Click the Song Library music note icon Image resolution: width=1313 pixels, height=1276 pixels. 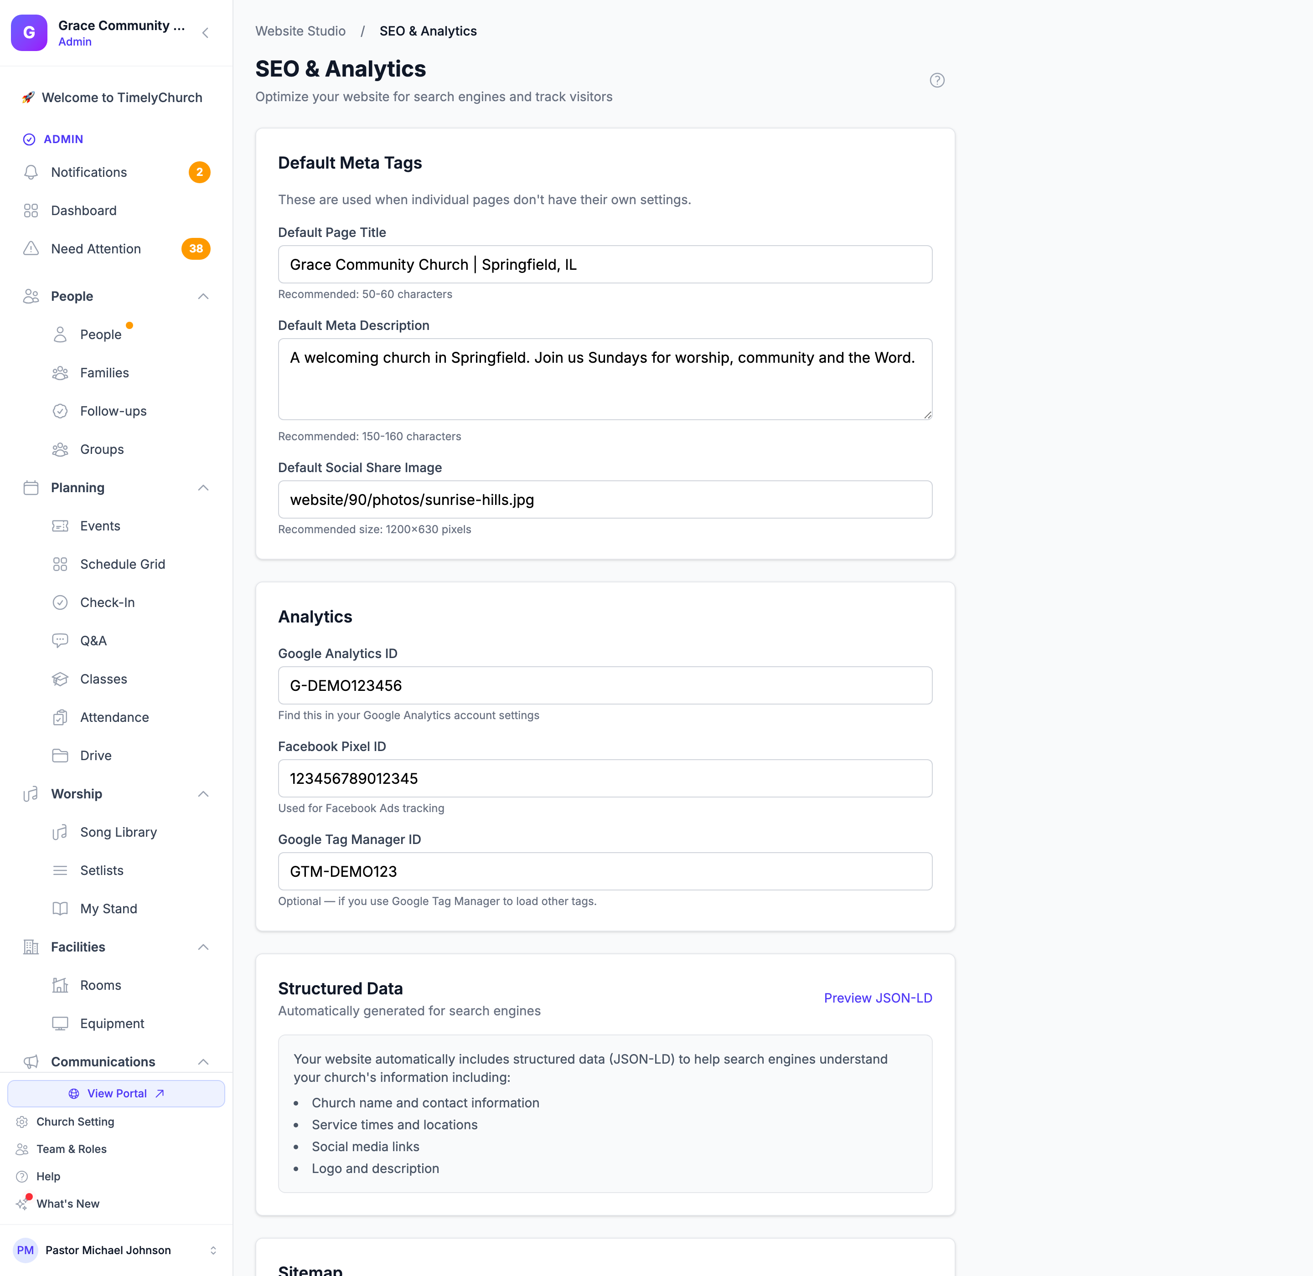coord(60,832)
